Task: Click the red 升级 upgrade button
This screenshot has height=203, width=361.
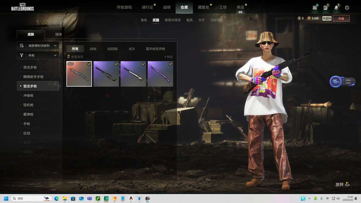Action: pyautogui.click(x=341, y=18)
